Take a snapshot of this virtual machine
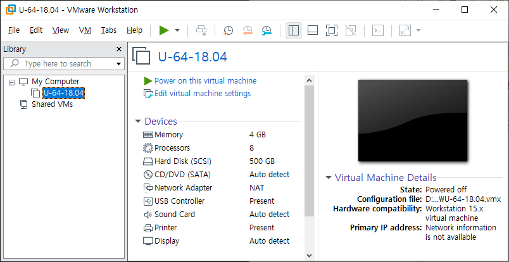 point(228,30)
